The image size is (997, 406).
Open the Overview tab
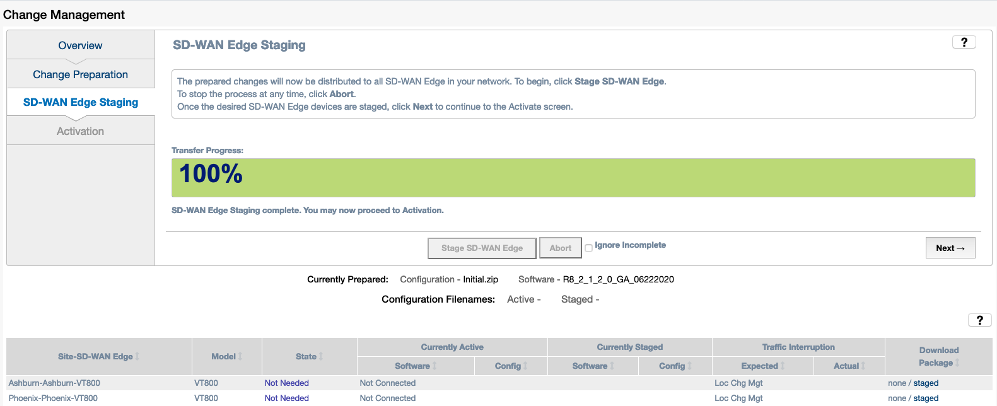[x=80, y=45]
